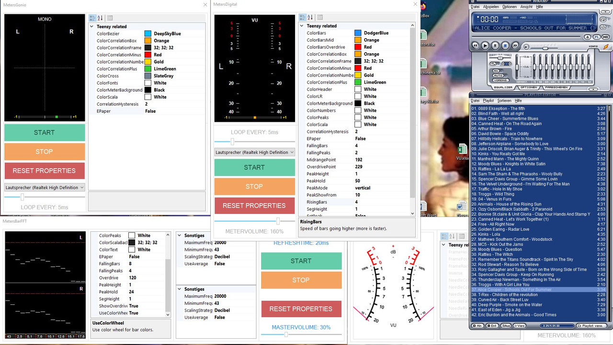Switch to Winamp FARBSCHEMEN tab
The width and height of the screenshot is (613, 345).
(x=556, y=87)
